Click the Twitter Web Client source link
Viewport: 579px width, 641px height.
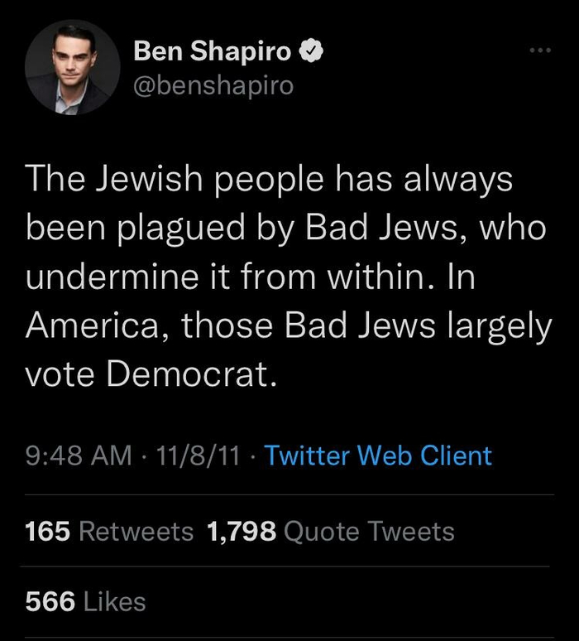(377, 455)
